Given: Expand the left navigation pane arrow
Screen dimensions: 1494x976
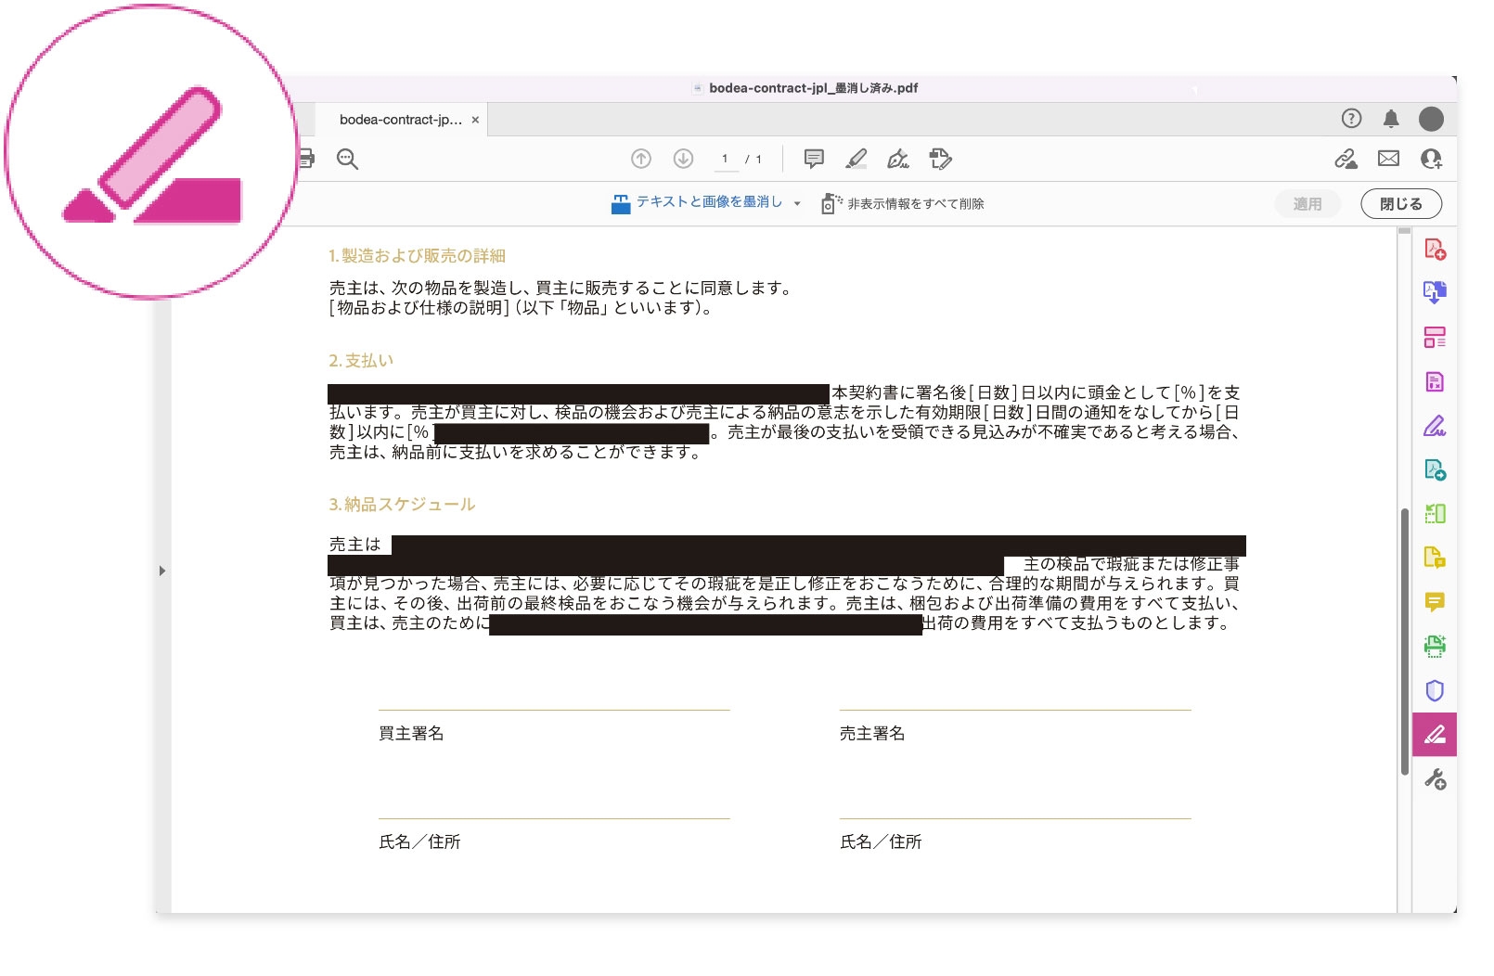Looking at the screenshot, I should tap(162, 571).
